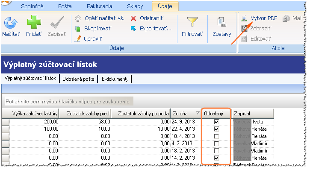310x170 pixels.
Task: Select the Údaje ribbon tab
Action: 165,6
